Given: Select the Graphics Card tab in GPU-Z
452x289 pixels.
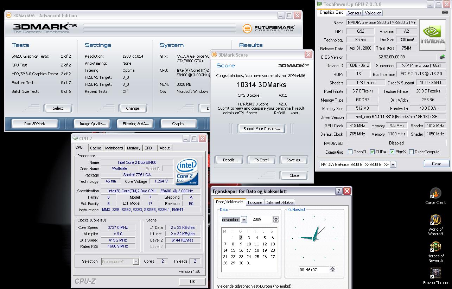Looking at the screenshot, I should [x=331, y=12].
